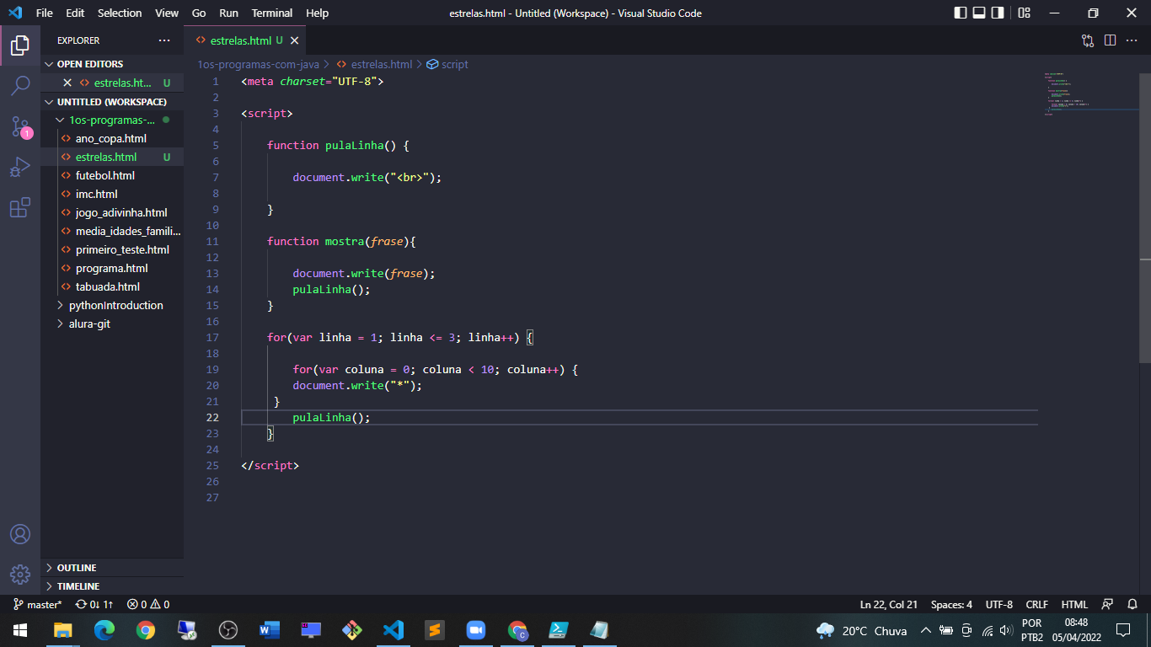Click script breadcrumb symbol
Screen dimensions: 1151x647
tap(447, 64)
